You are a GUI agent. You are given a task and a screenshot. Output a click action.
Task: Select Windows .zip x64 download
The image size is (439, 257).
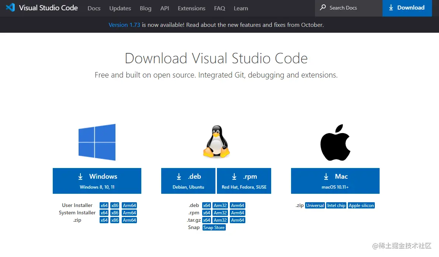coord(104,220)
